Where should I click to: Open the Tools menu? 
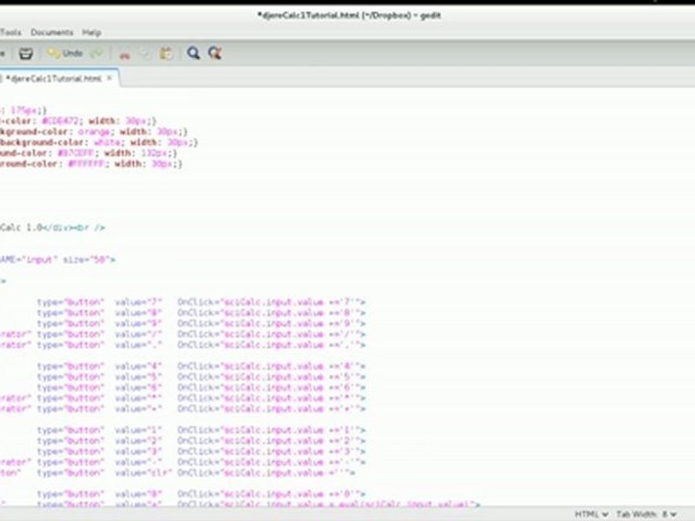tap(10, 33)
